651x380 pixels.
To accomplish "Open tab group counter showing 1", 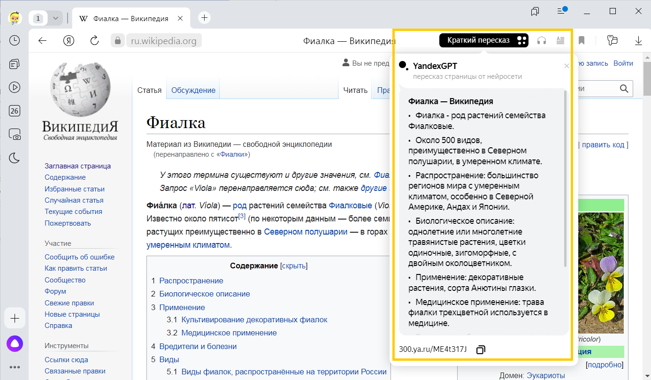I will click(x=38, y=18).
